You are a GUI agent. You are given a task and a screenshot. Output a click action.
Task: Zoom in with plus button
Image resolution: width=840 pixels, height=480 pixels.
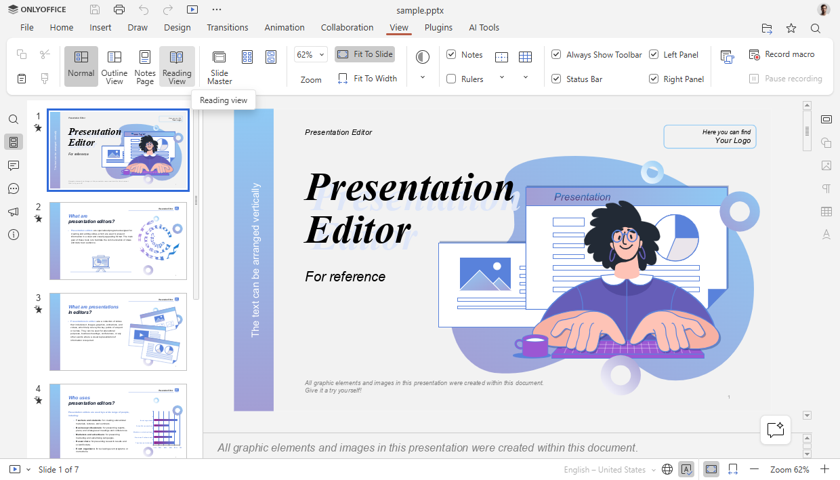[x=824, y=469]
